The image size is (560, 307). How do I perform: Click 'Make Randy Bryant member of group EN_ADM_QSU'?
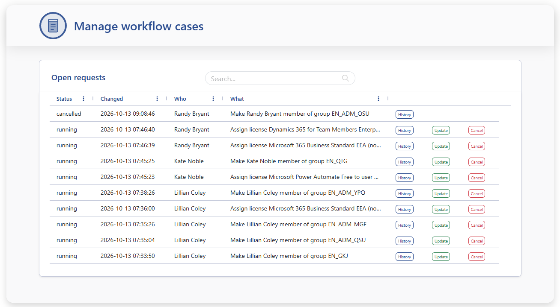pos(300,114)
